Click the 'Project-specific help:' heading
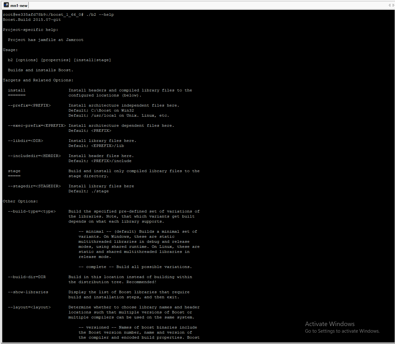The image size is (395, 344). coord(31,30)
